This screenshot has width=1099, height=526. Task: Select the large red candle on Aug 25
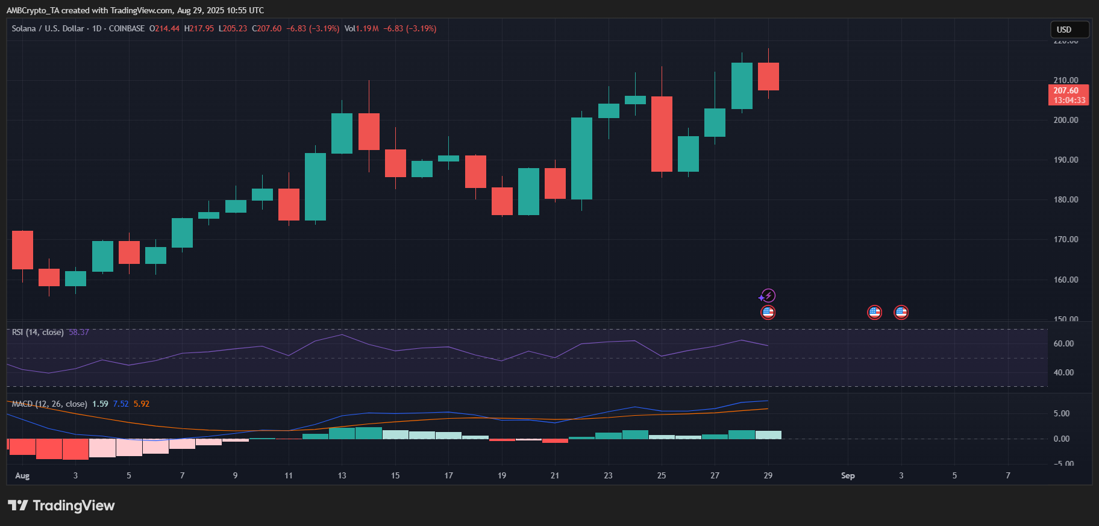click(x=662, y=134)
